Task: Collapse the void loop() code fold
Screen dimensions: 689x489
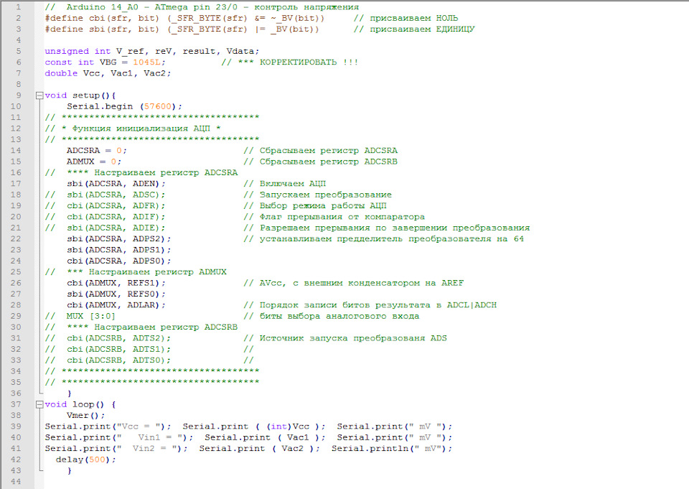Action: (39, 404)
